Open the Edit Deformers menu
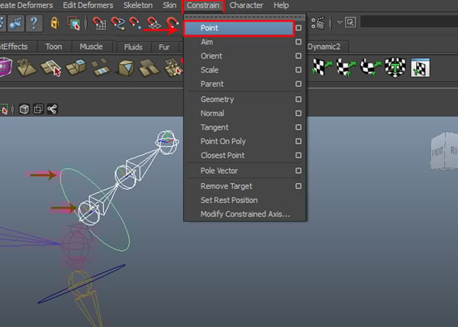Image resolution: width=458 pixels, height=327 pixels. pyautogui.click(x=88, y=5)
